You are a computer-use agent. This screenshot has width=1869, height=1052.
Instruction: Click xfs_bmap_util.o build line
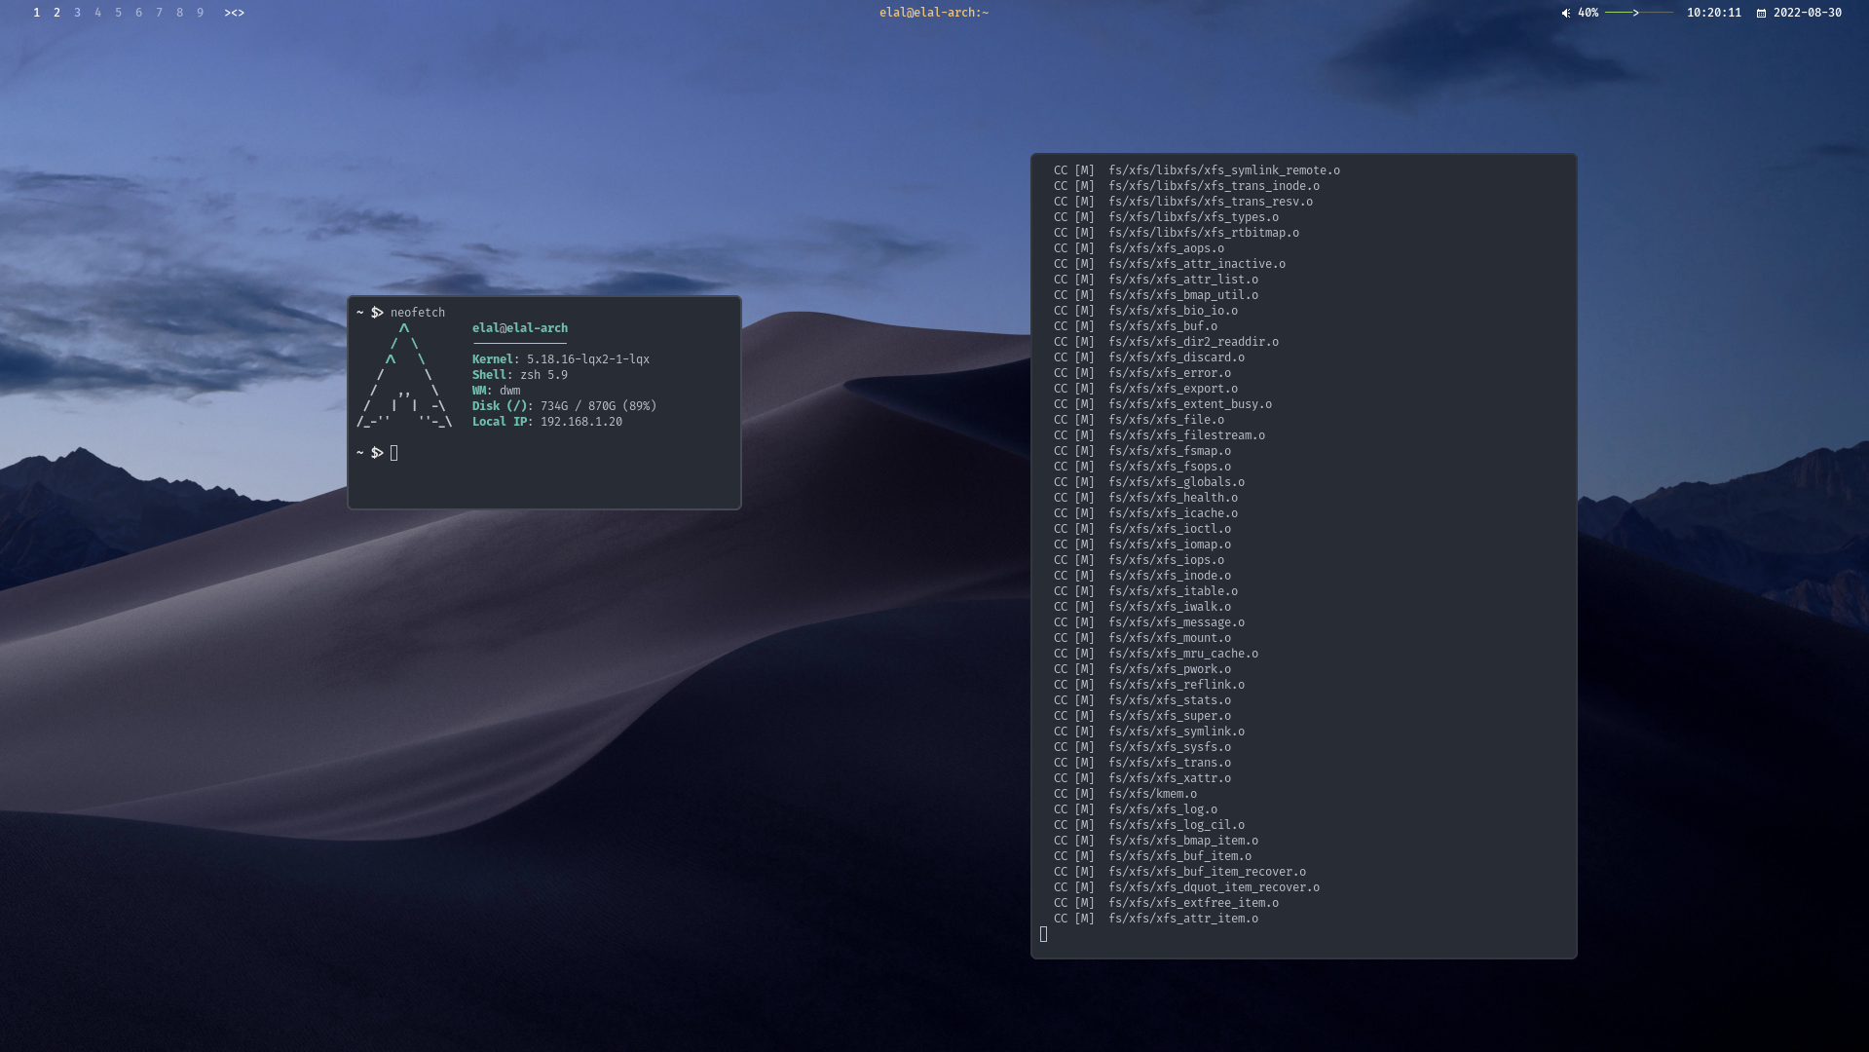(1155, 295)
